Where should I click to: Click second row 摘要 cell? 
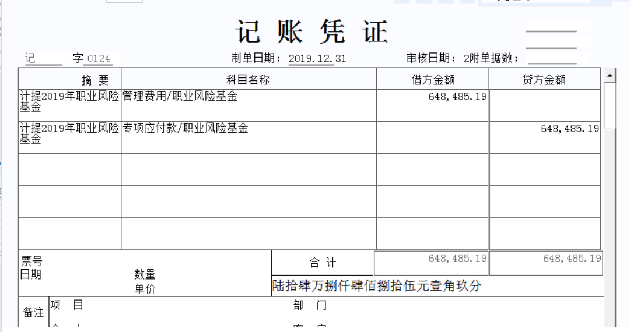point(69,137)
